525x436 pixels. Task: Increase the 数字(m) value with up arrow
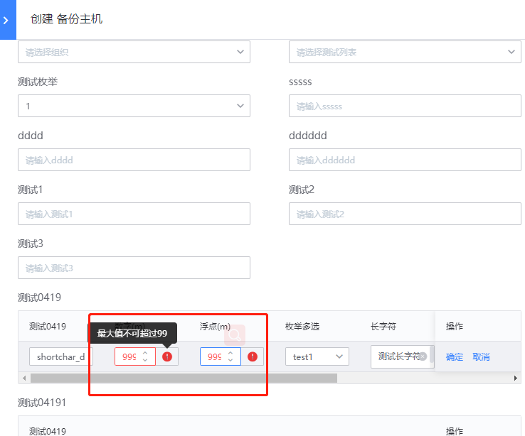point(145,353)
